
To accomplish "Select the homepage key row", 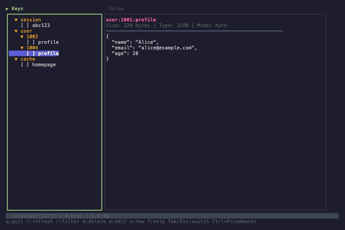I will (38, 65).
